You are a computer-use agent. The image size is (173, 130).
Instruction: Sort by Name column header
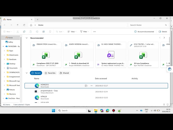pyautogui.click(x=37, y=79)
